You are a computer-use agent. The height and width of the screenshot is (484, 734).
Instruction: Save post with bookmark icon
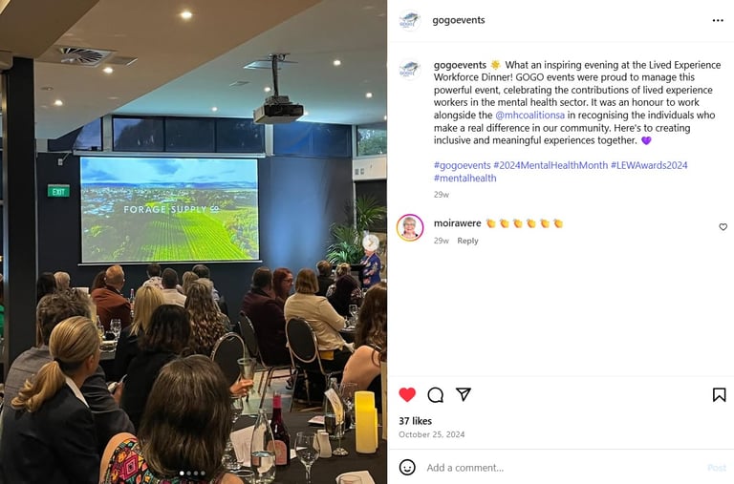tap(719, 394)
